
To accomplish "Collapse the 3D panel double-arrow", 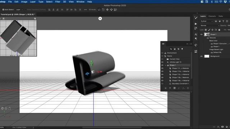I will point(187,44).
